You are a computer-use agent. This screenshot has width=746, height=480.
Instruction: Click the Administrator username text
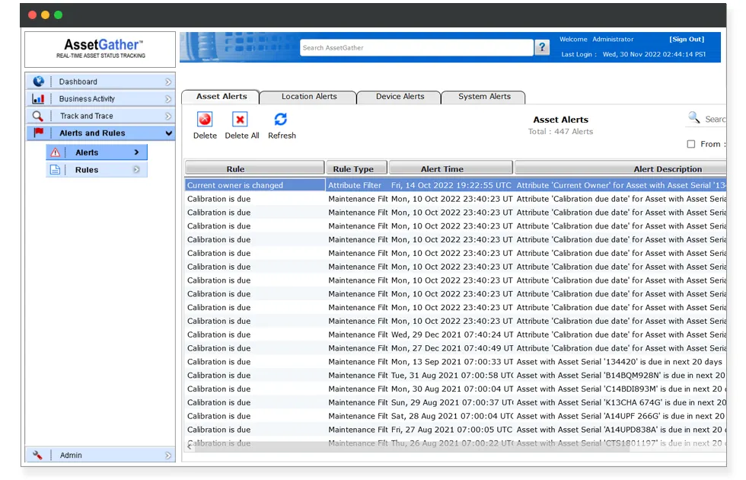tap(613, 39)
